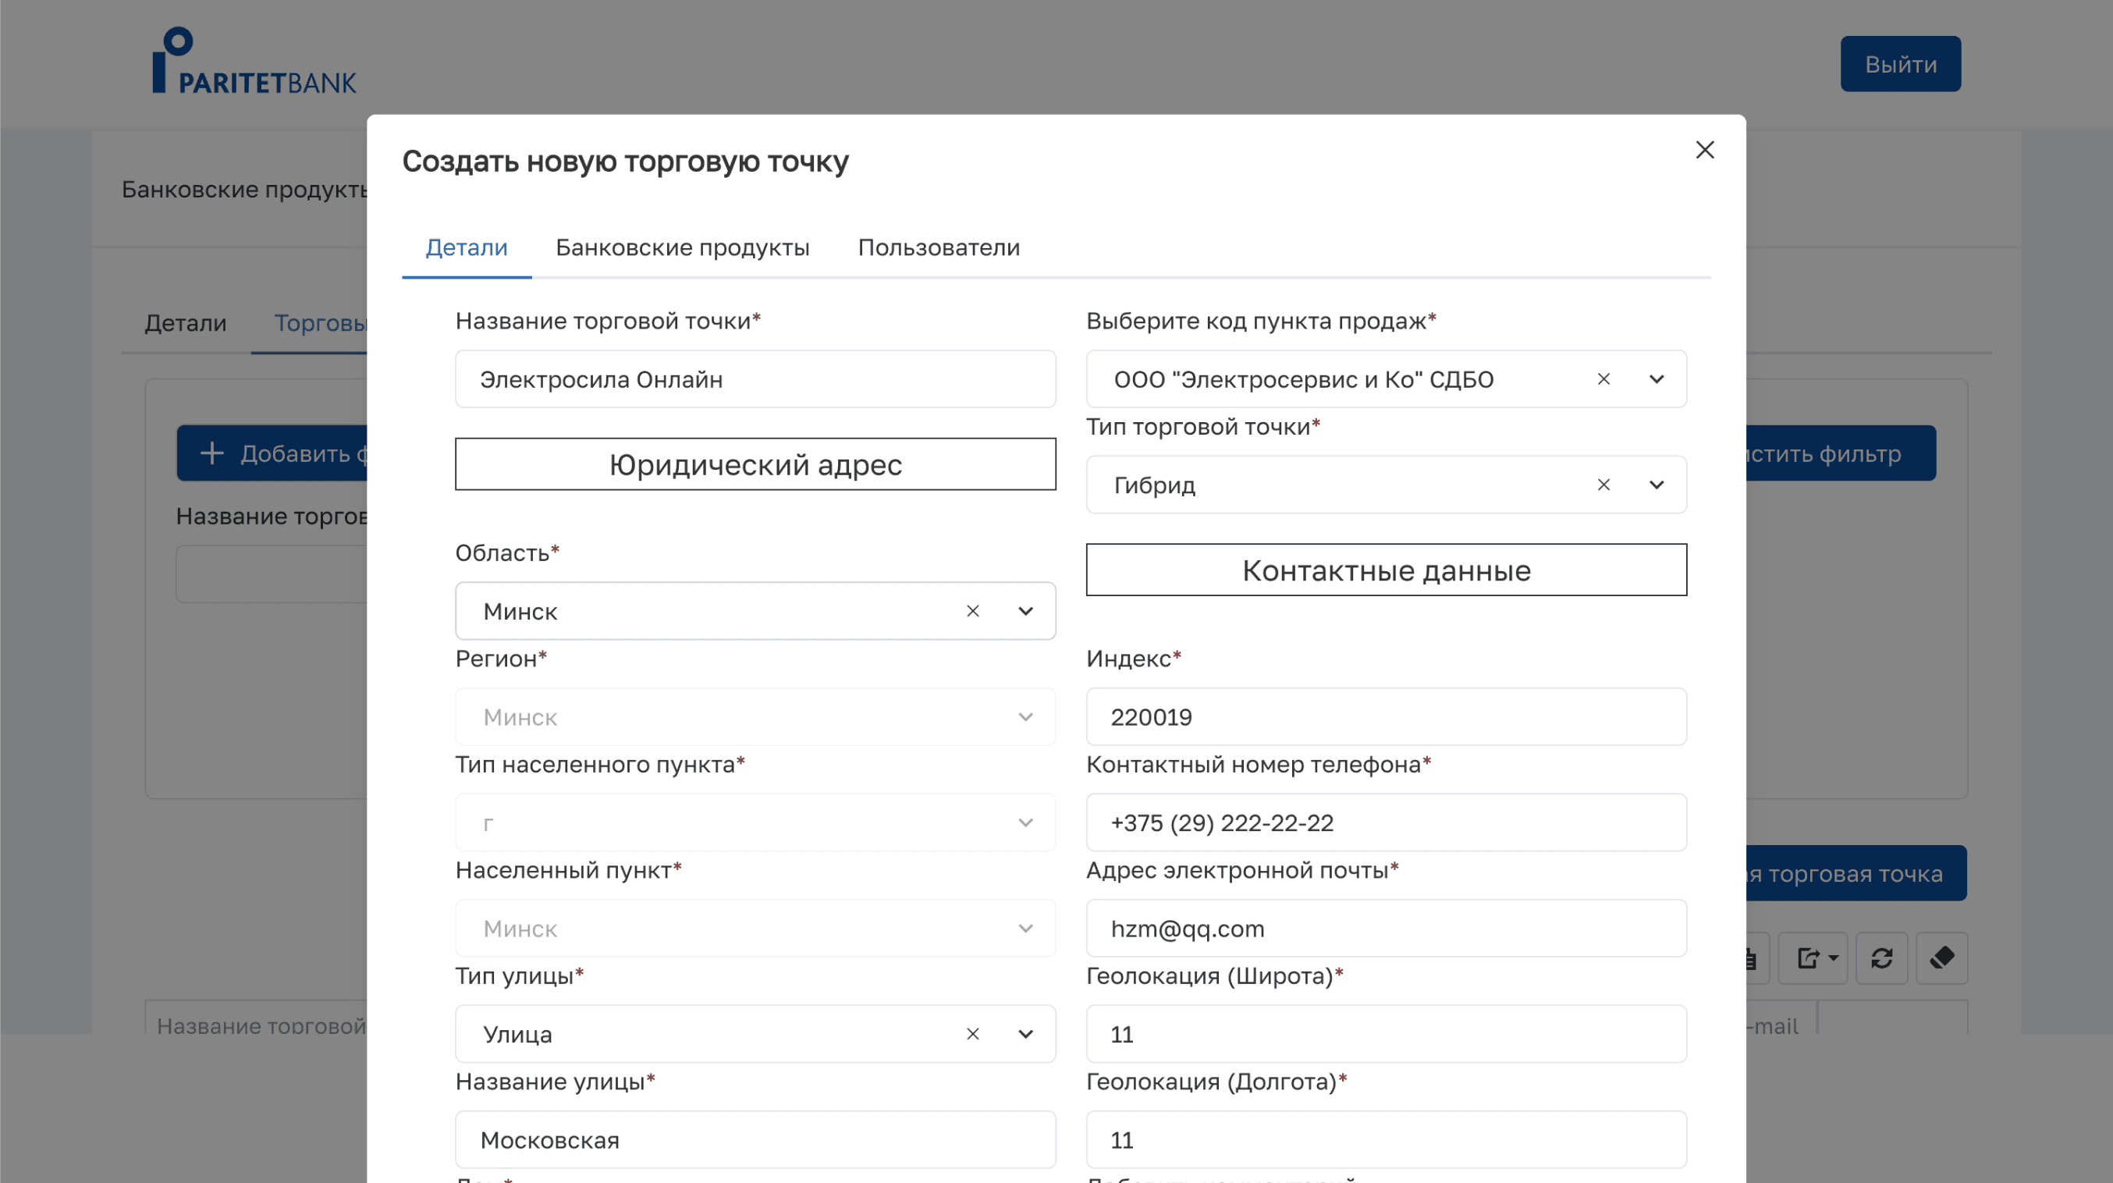Image resolution: width=2113 pixels, height=1183 pixels.
Task: Close the create trade point dialog
Action: tap(1704, 150)
